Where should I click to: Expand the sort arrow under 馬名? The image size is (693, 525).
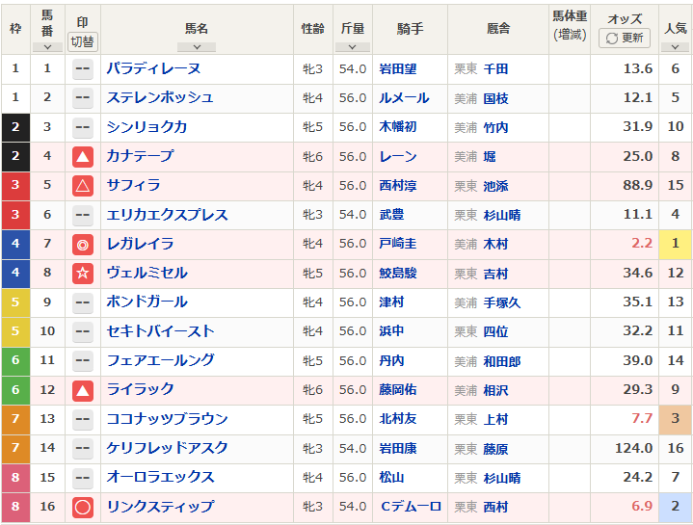(197, 45)
